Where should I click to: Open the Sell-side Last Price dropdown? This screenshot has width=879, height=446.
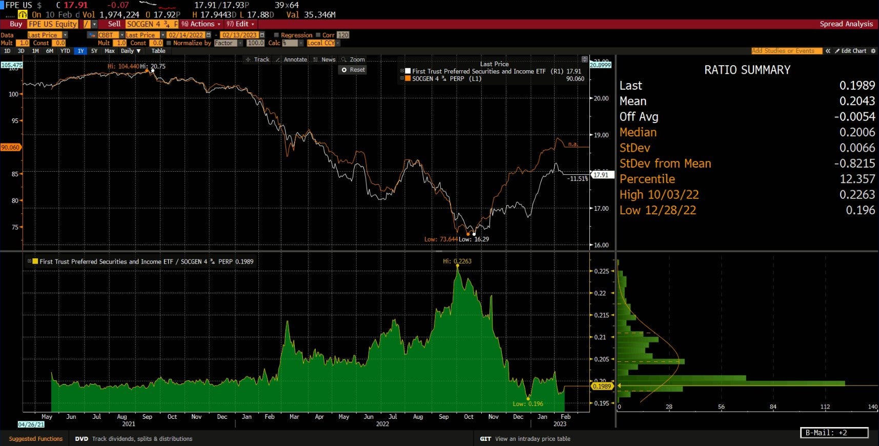pos(162,35)
